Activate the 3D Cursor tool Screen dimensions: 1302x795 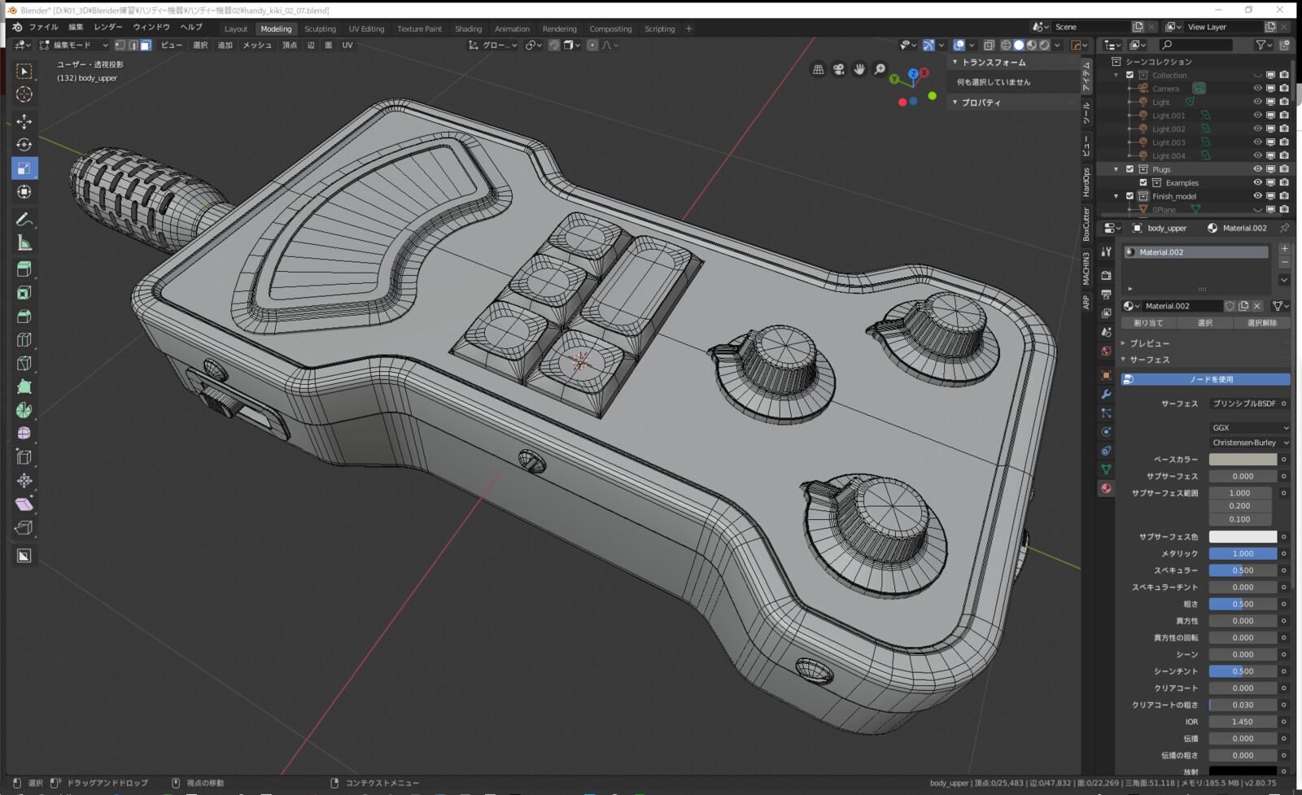(x=24, y=94)
